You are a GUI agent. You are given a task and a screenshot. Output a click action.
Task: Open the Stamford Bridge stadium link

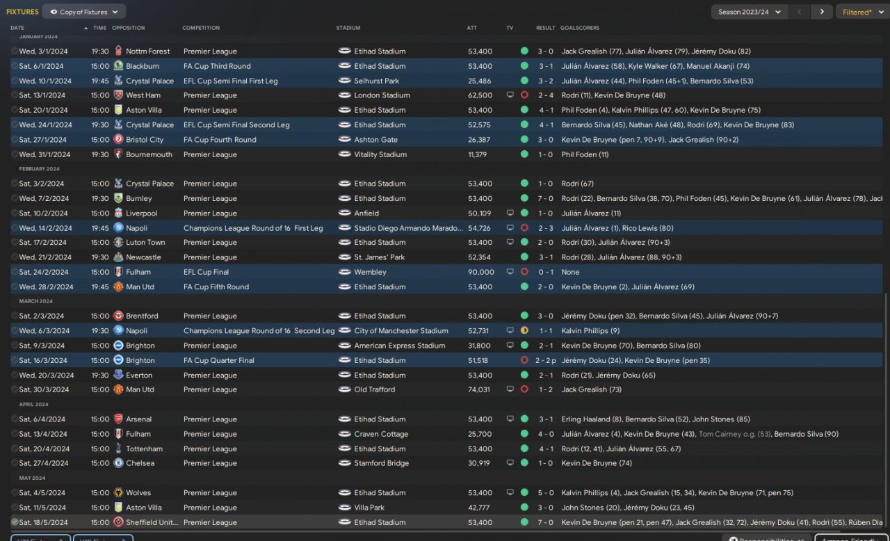point(382,463)
